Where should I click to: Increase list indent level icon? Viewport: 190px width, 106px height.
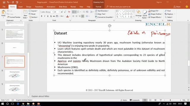87,12
